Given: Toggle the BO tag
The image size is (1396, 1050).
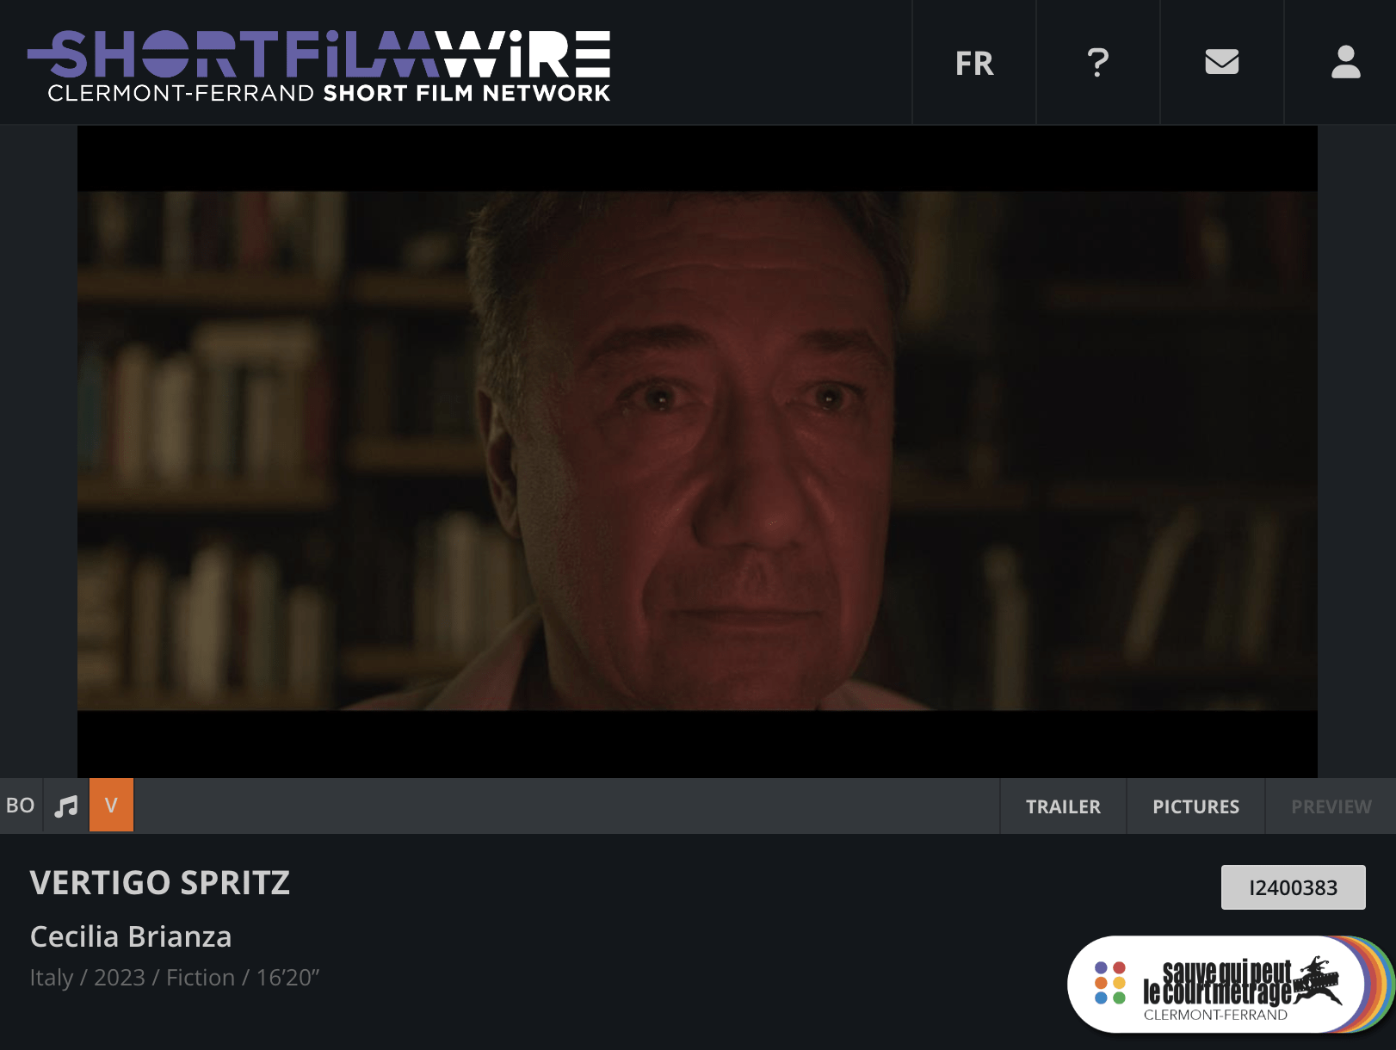Looking at the screenshot, I should tap(21, 806).
